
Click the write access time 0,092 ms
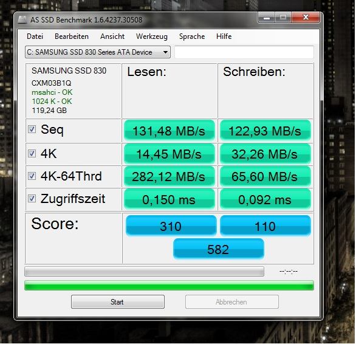tap(265, 199)
